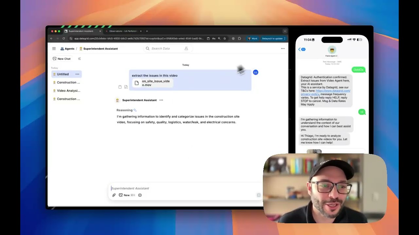Open the Work profile menu
The width and height of the screenshot is (419, 235).
(x=253, y=39)
